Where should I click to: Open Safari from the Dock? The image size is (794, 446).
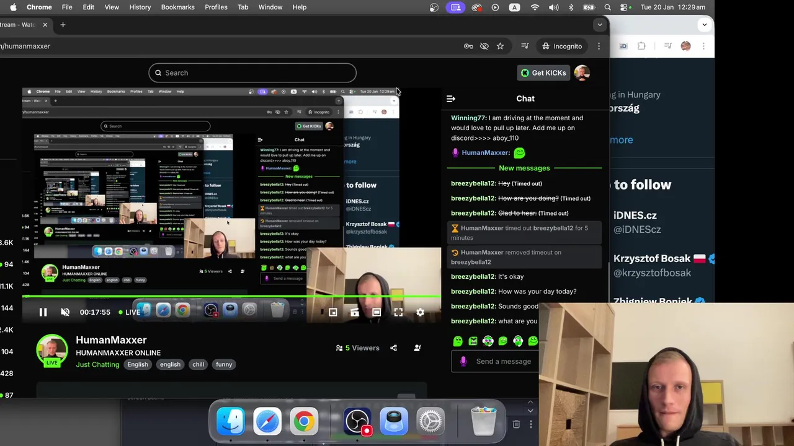(267, 421)
